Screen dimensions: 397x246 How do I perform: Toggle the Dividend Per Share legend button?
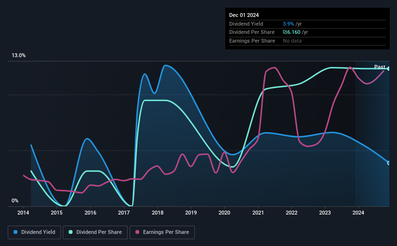[x=95, y=232]
